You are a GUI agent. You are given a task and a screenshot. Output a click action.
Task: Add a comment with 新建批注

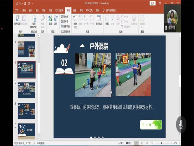[75, 20]
